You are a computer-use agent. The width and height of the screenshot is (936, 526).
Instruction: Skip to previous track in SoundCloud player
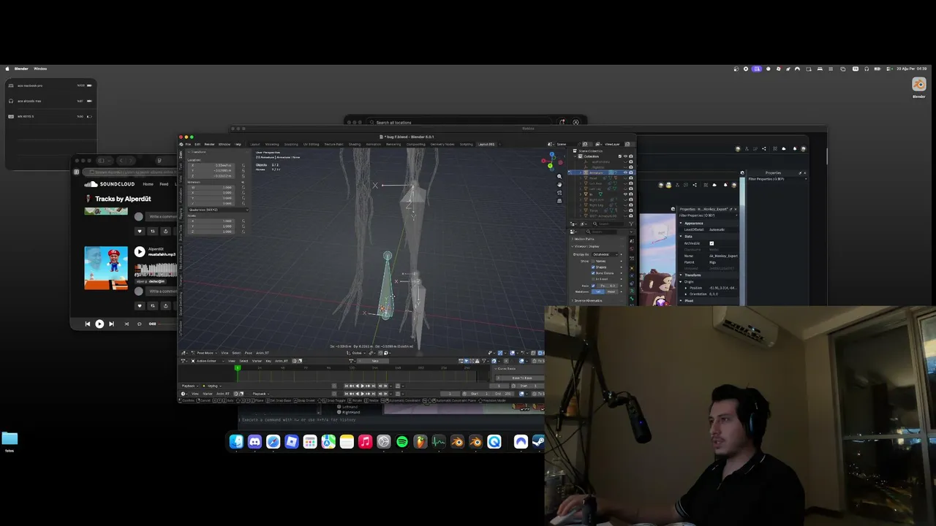pyautogui.click(x=88, y=324)
